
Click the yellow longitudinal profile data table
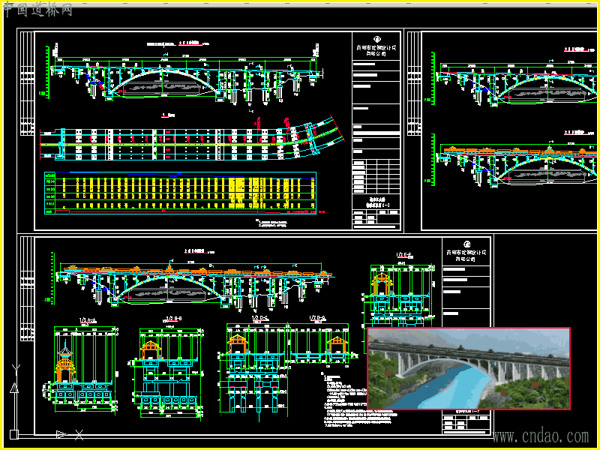[180, 193]
